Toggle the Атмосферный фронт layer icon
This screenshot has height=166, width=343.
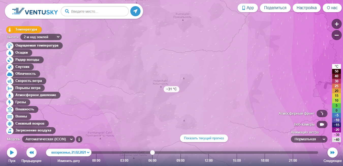click(x=322, y=113)
